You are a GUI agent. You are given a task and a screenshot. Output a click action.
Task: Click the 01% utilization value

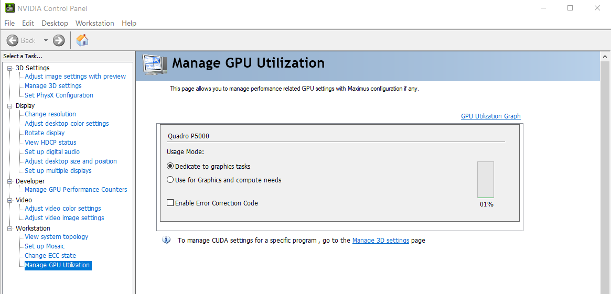click(x=486, y=204)
